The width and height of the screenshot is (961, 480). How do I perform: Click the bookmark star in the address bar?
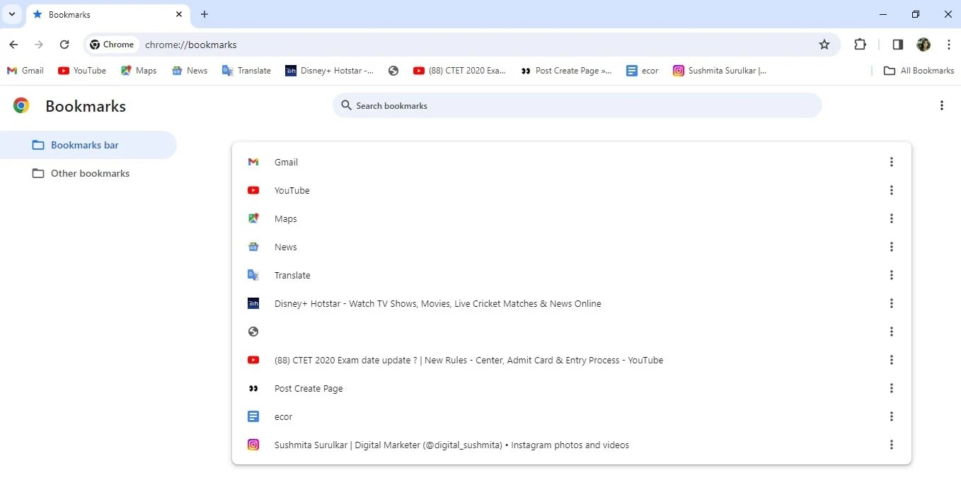tap(824, 44)
